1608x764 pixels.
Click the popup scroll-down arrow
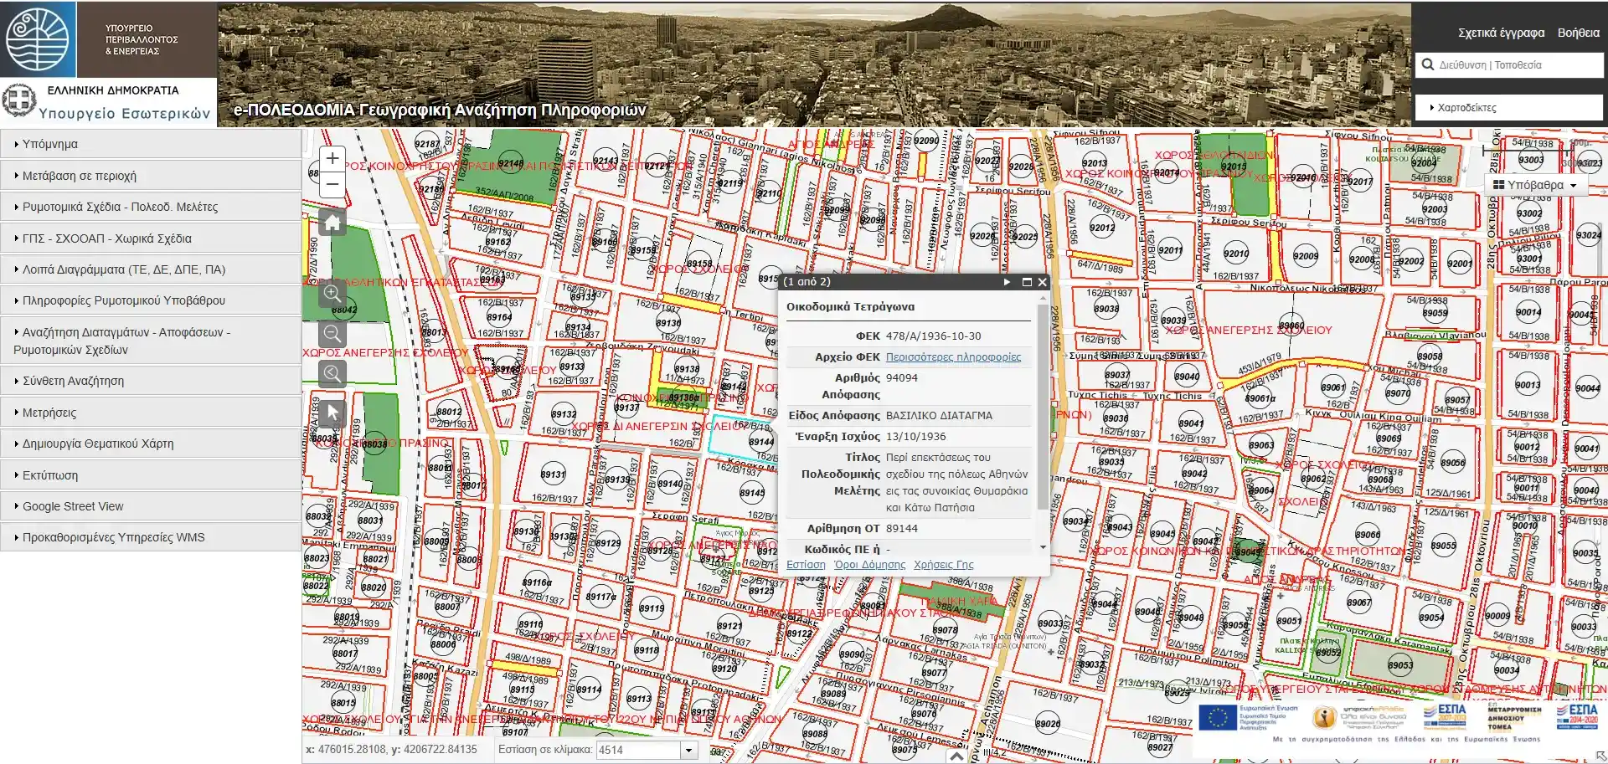[1043, 547]
